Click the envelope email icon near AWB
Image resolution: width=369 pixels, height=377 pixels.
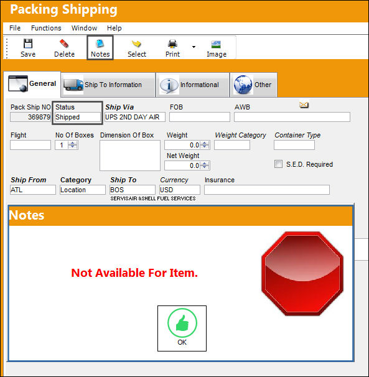point(304,105)
